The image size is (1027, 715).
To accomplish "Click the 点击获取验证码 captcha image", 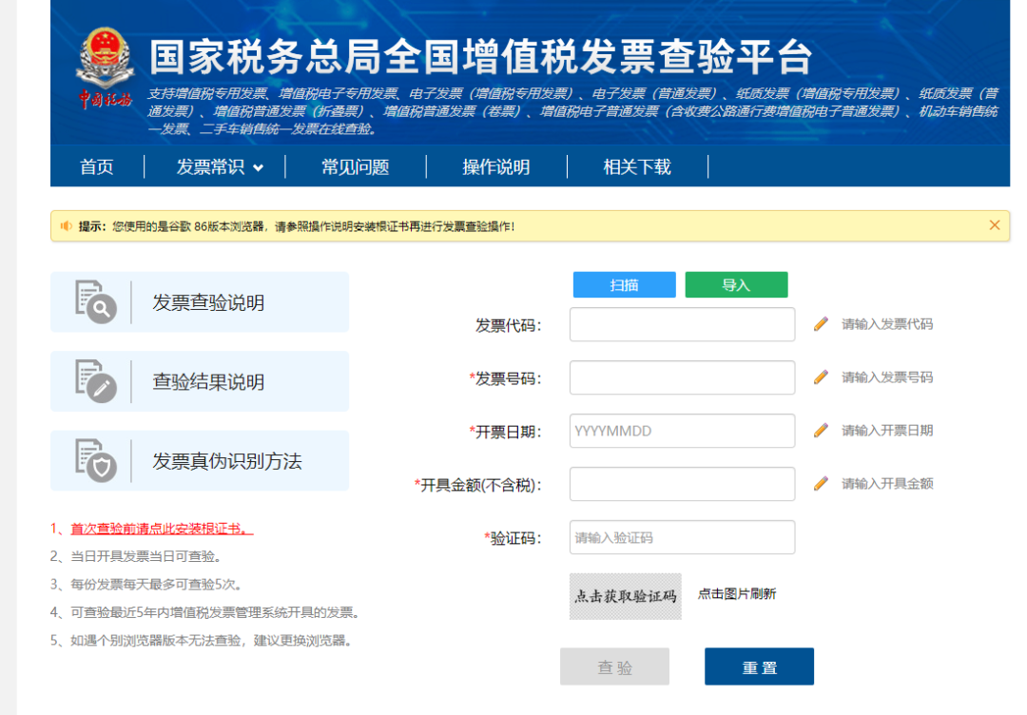I will pyautogui.click(x=626, y=596).
